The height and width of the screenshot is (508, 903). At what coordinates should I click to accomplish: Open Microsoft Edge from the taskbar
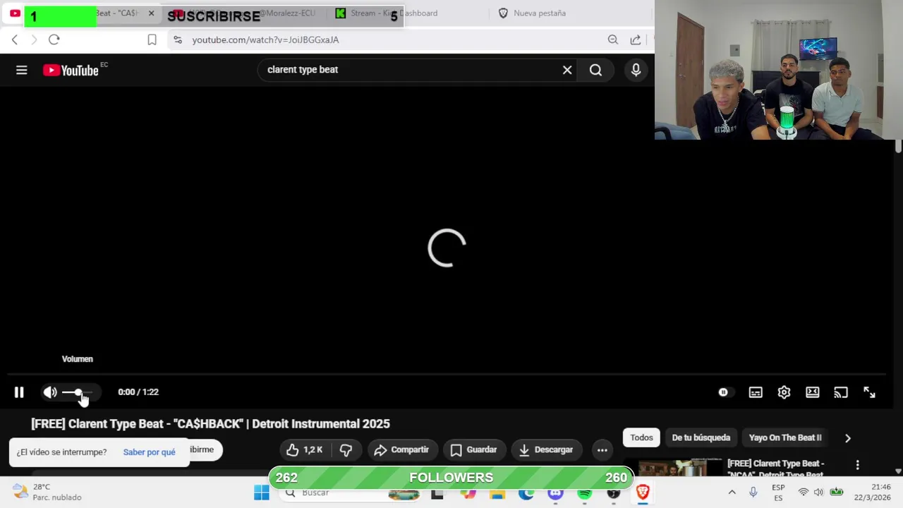(526, 492)
